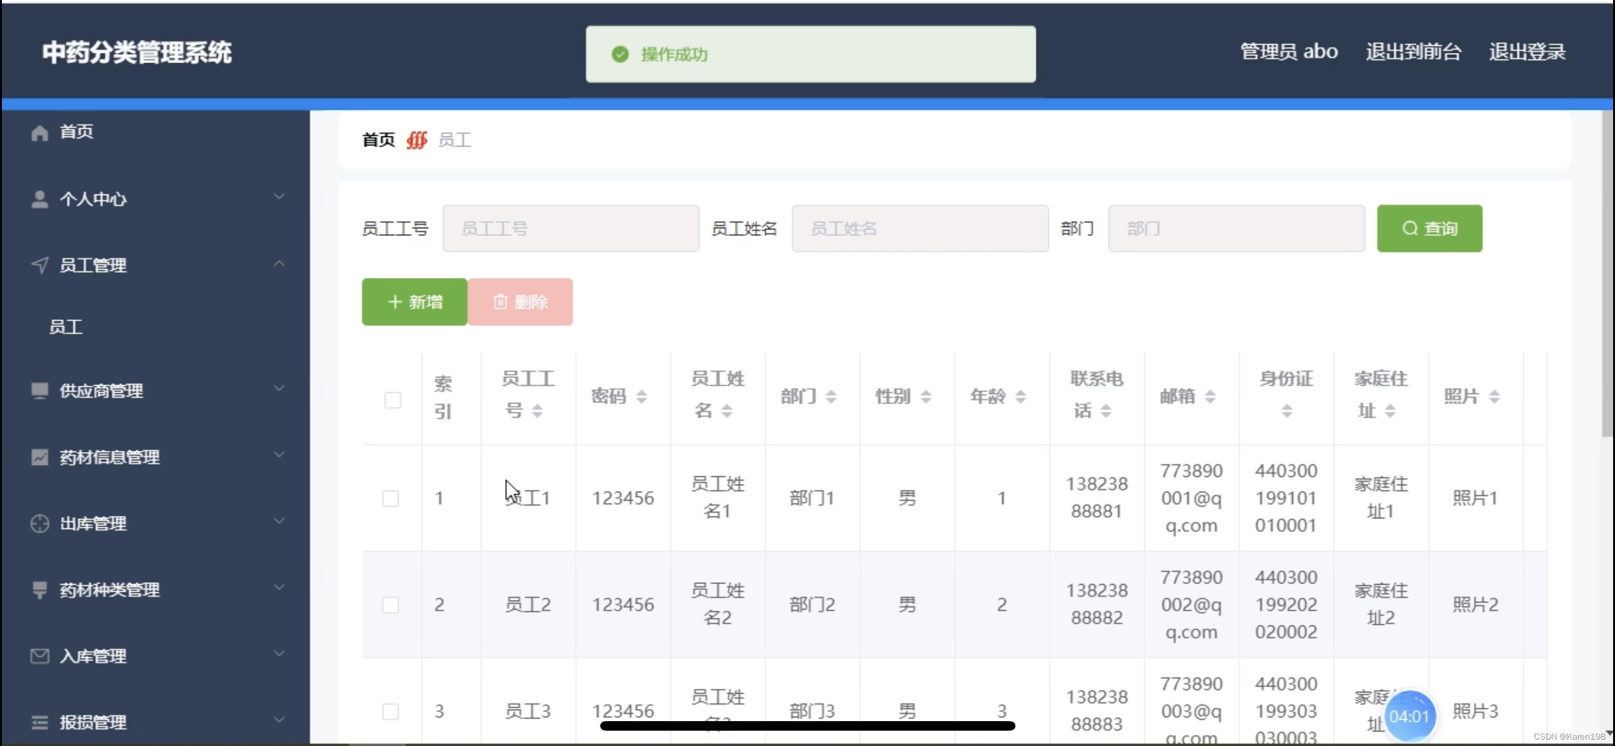Focus the 部门 search input field
The image size is (1615, 746).
pyautogui.click(x=1237, y=228)
